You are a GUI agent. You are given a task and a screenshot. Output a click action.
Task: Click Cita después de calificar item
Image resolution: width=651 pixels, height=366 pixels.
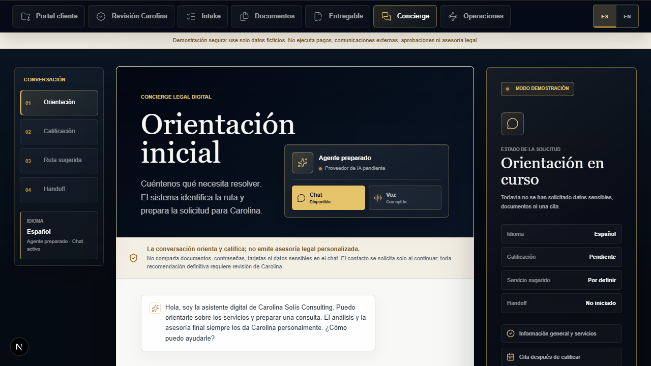click(561, 357)
